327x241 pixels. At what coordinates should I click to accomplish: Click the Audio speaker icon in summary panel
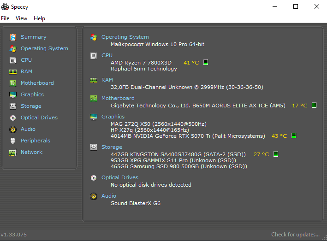[94, 196]
